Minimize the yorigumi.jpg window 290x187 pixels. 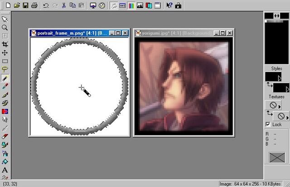coord(217,33)
